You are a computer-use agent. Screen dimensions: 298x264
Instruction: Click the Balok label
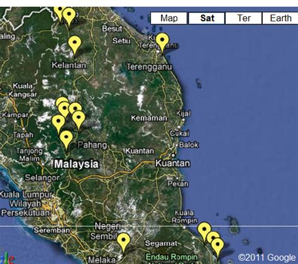189,145
